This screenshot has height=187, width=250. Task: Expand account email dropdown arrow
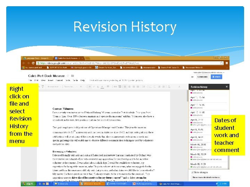[x=224, y=72]
